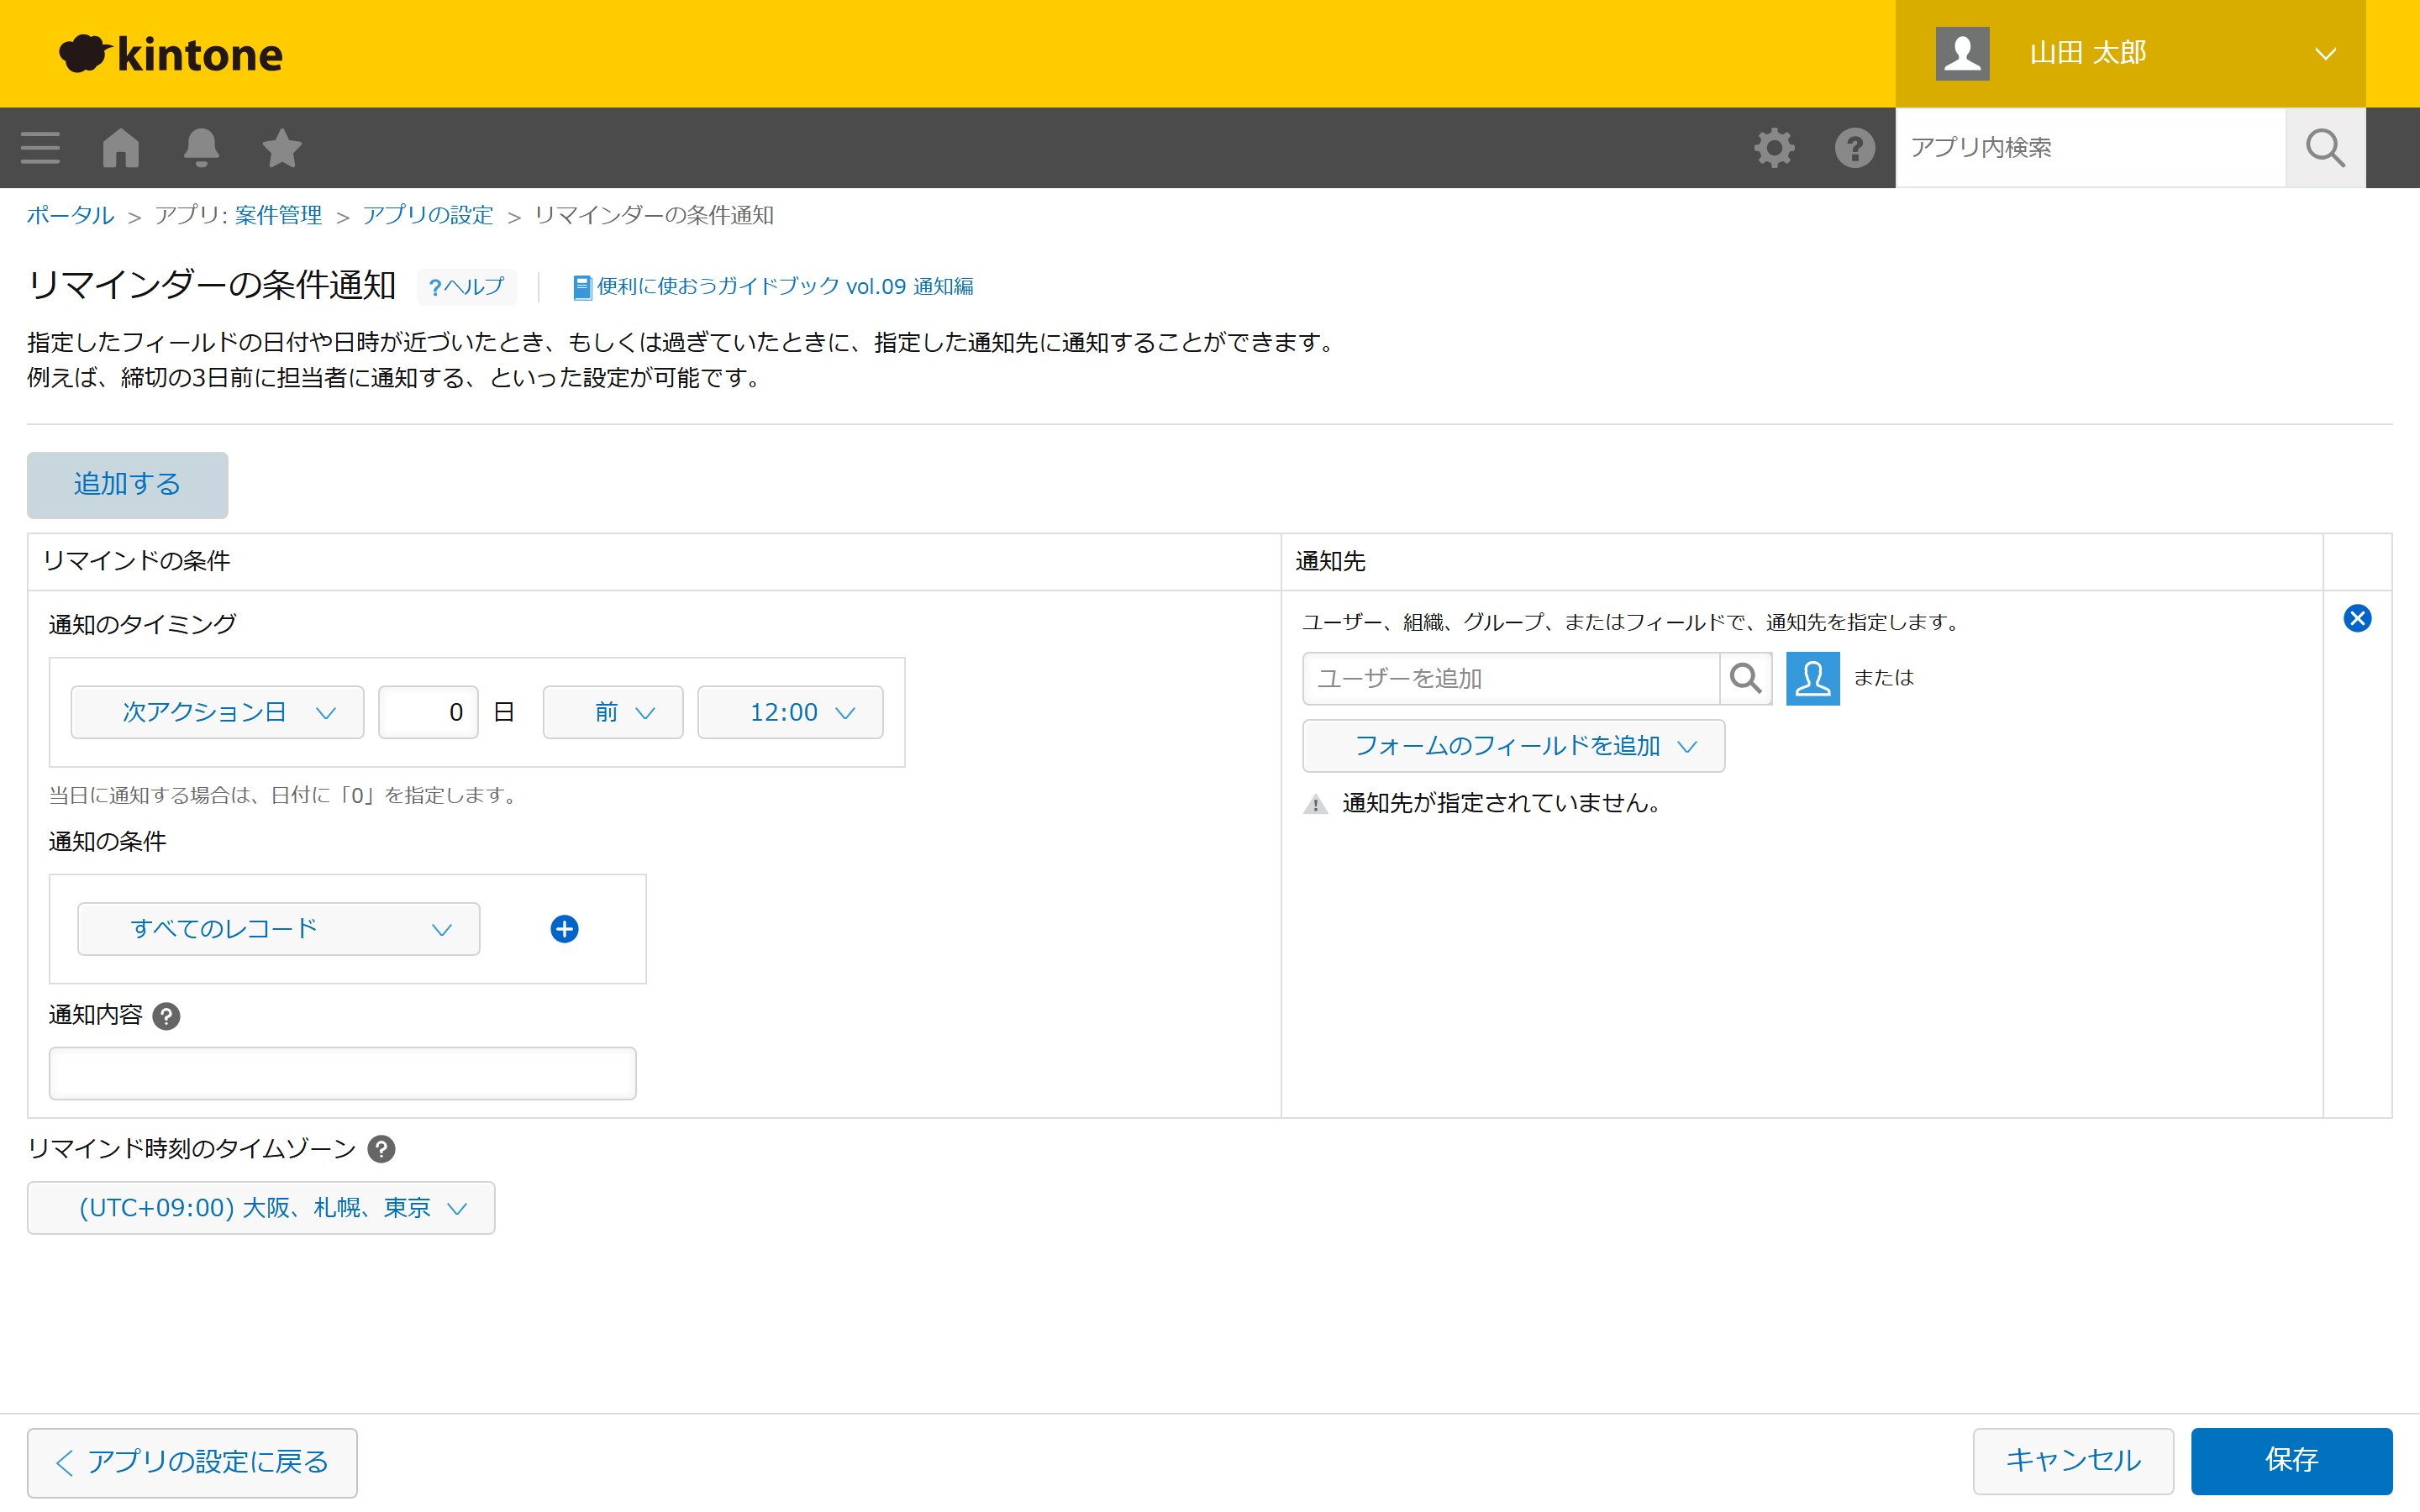
Task: Open settings gear icon in header
Action: tap(1774, 147)
